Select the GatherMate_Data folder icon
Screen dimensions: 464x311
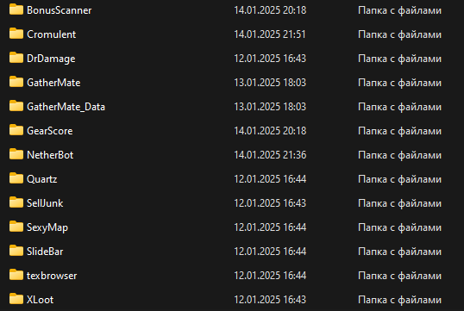[x=16, y=106]
